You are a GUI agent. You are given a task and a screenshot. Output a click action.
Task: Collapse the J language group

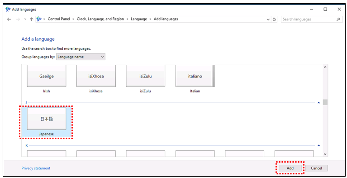318,103
